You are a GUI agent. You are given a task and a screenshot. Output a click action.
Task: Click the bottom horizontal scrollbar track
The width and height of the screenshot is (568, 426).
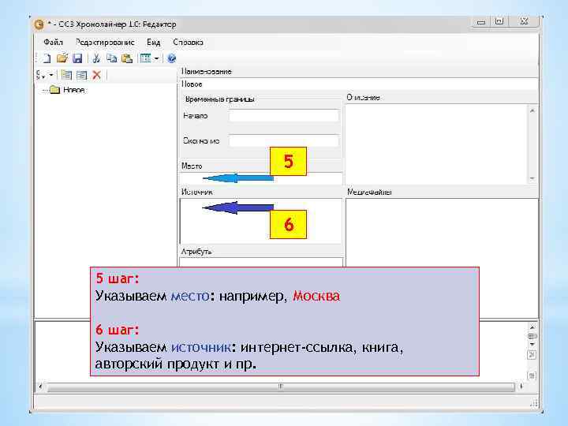click(281, 387)
